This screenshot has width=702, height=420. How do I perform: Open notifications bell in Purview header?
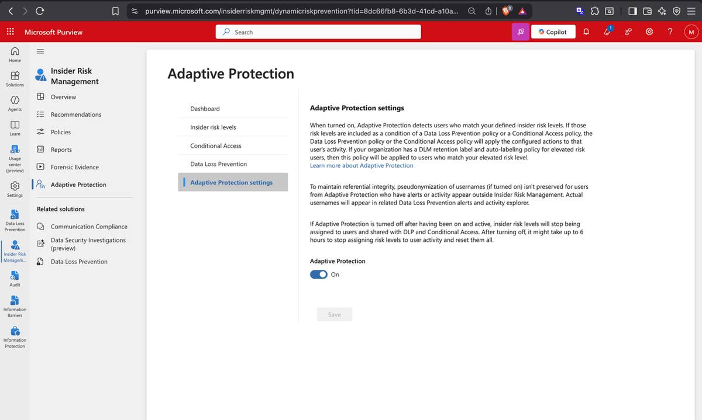[587, 32]
